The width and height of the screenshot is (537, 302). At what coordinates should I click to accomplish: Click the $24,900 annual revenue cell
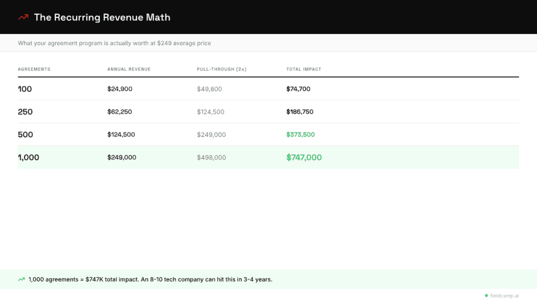pos(120,89)
